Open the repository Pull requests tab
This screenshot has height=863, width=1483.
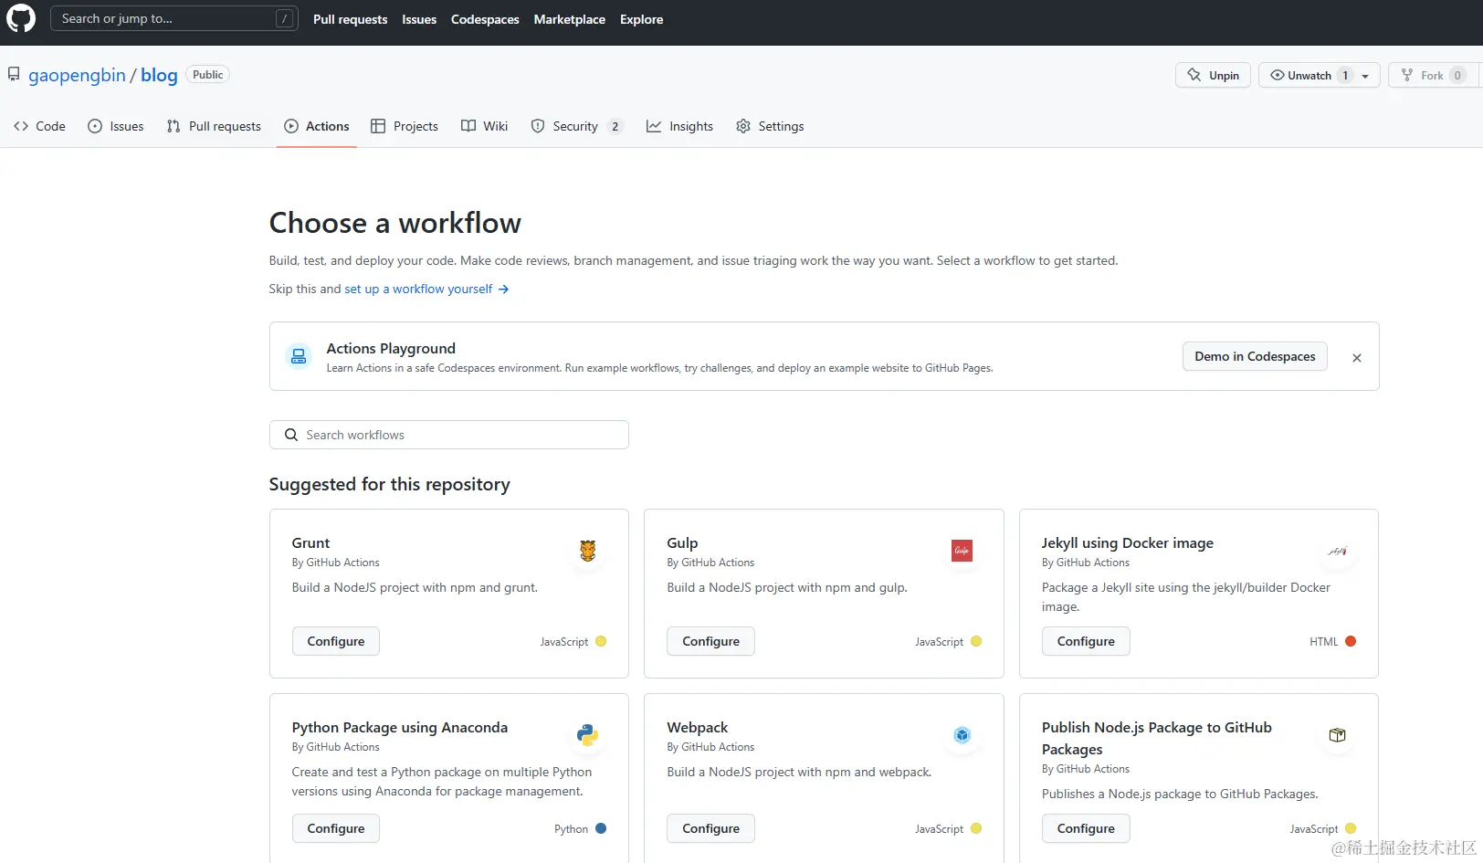click(214, 126)
